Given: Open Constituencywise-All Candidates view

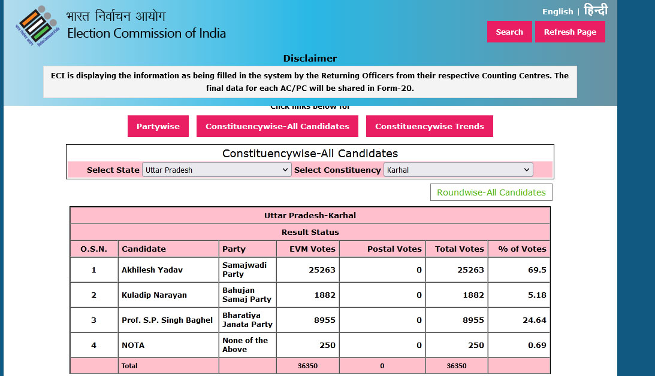Looking at the screenshot, I should (x=277, y=126).
